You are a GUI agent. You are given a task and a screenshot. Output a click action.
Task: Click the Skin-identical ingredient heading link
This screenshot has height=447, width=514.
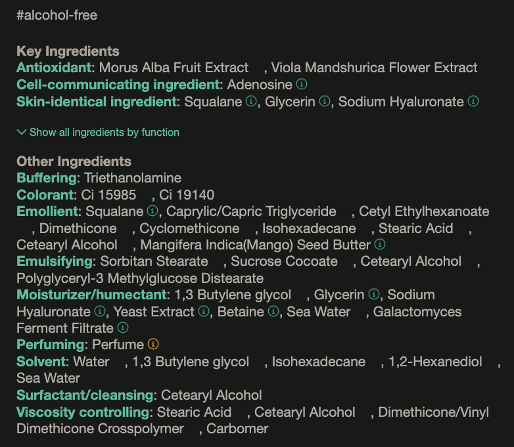tap(97, 102)
